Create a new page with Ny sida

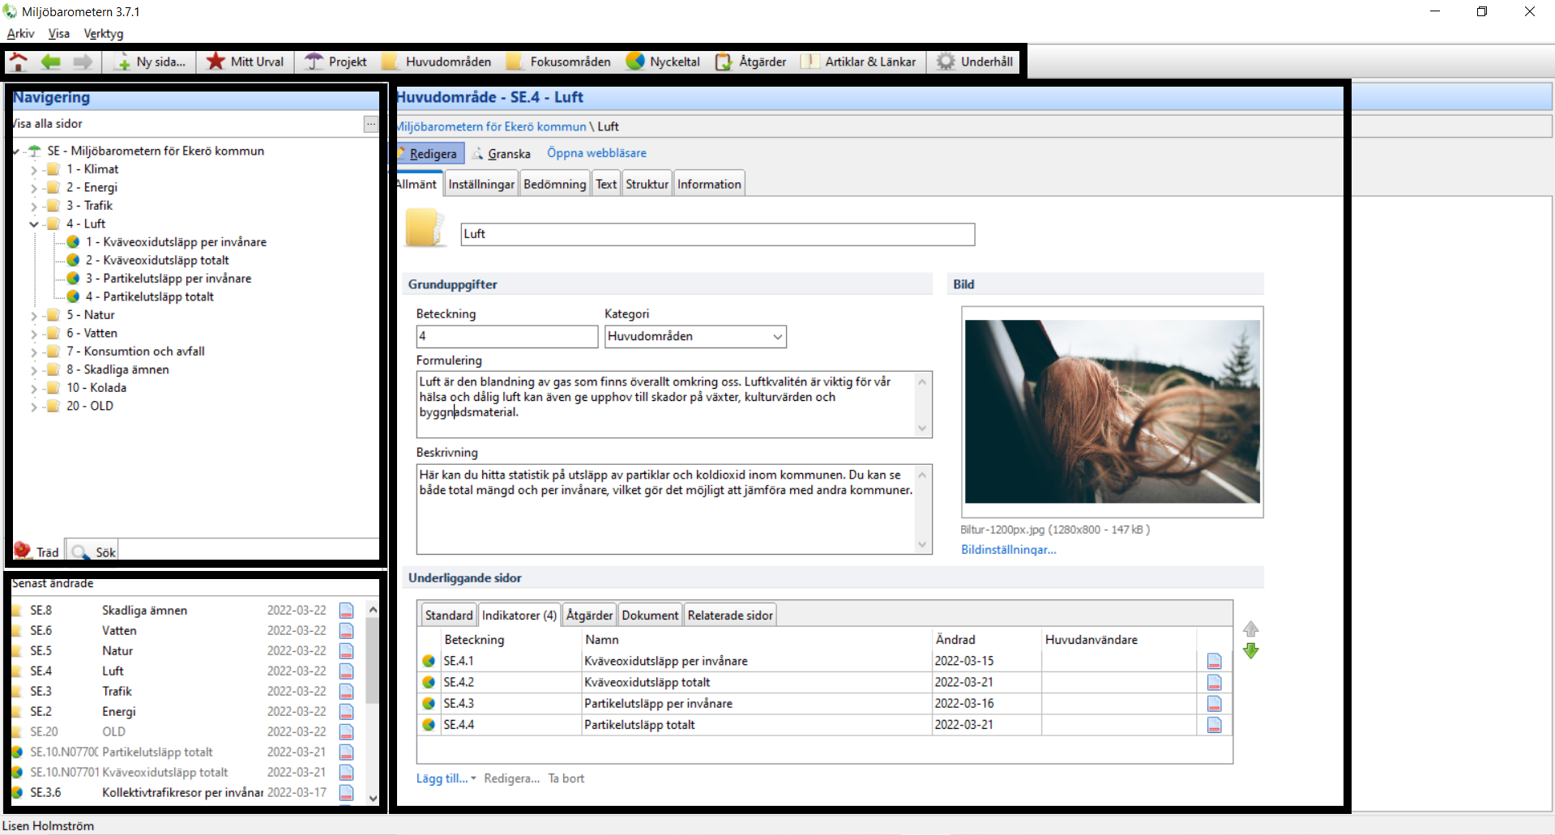click(151, 62)
